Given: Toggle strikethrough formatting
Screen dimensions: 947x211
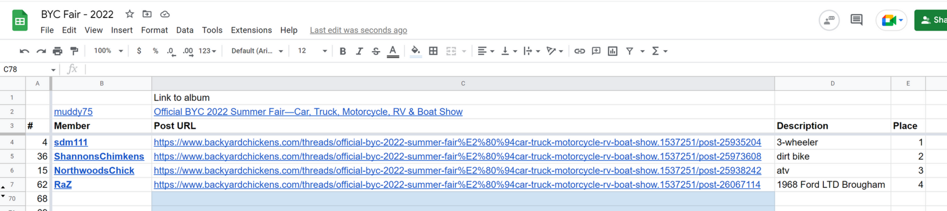Looking at the screenshot, I should tap(376, 51).
